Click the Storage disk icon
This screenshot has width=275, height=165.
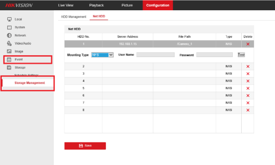pos(9,68)
